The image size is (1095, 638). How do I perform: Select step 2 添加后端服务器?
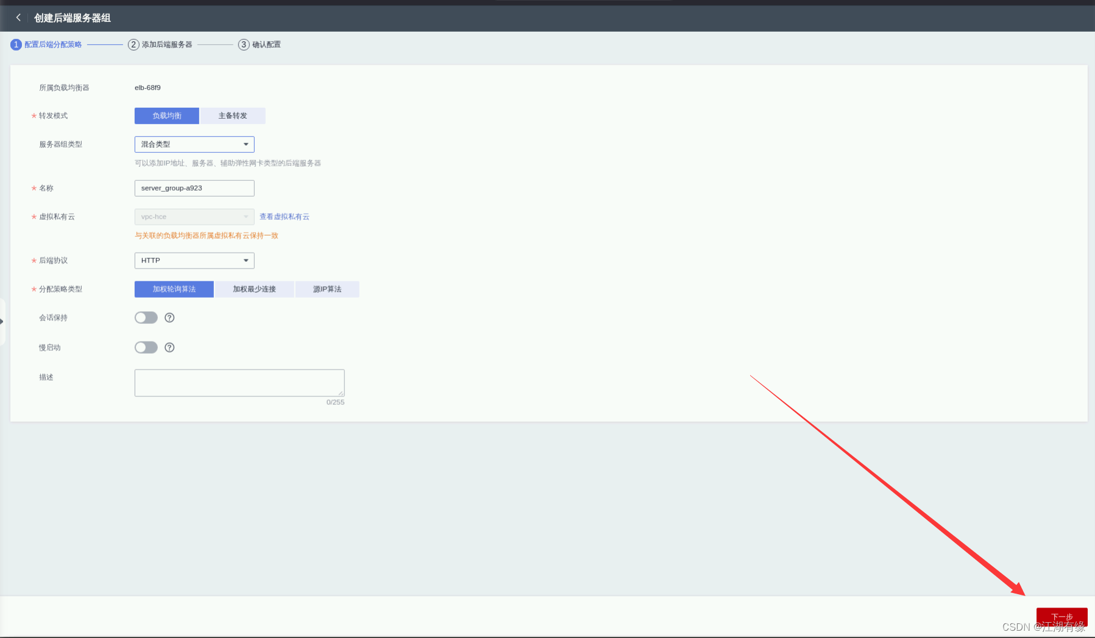(x=160, y=44)
